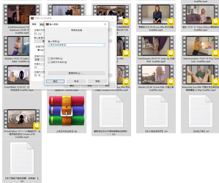Click dictionary size field showing 32
The image size is (219, 183).
click(39, 67)
